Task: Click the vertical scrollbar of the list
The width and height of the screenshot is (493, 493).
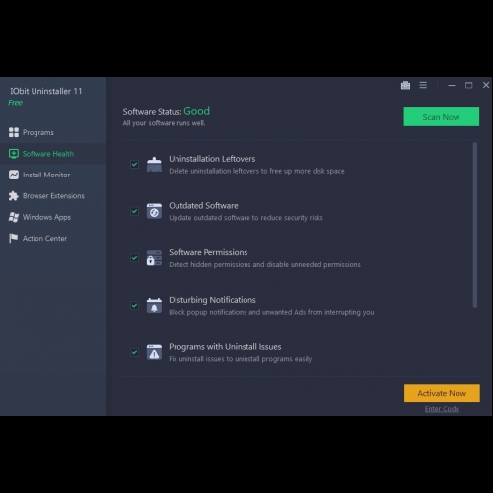Action: [475, 225]
